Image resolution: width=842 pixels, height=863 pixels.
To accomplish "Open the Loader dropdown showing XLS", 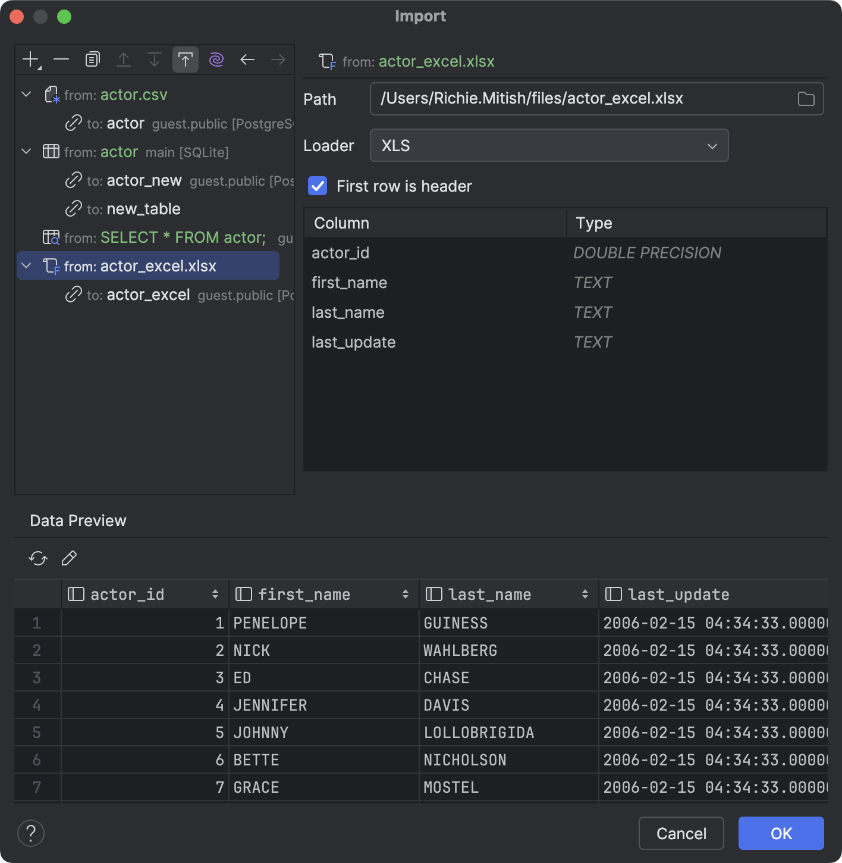I will pyautogui.click(x=711, y=145).
